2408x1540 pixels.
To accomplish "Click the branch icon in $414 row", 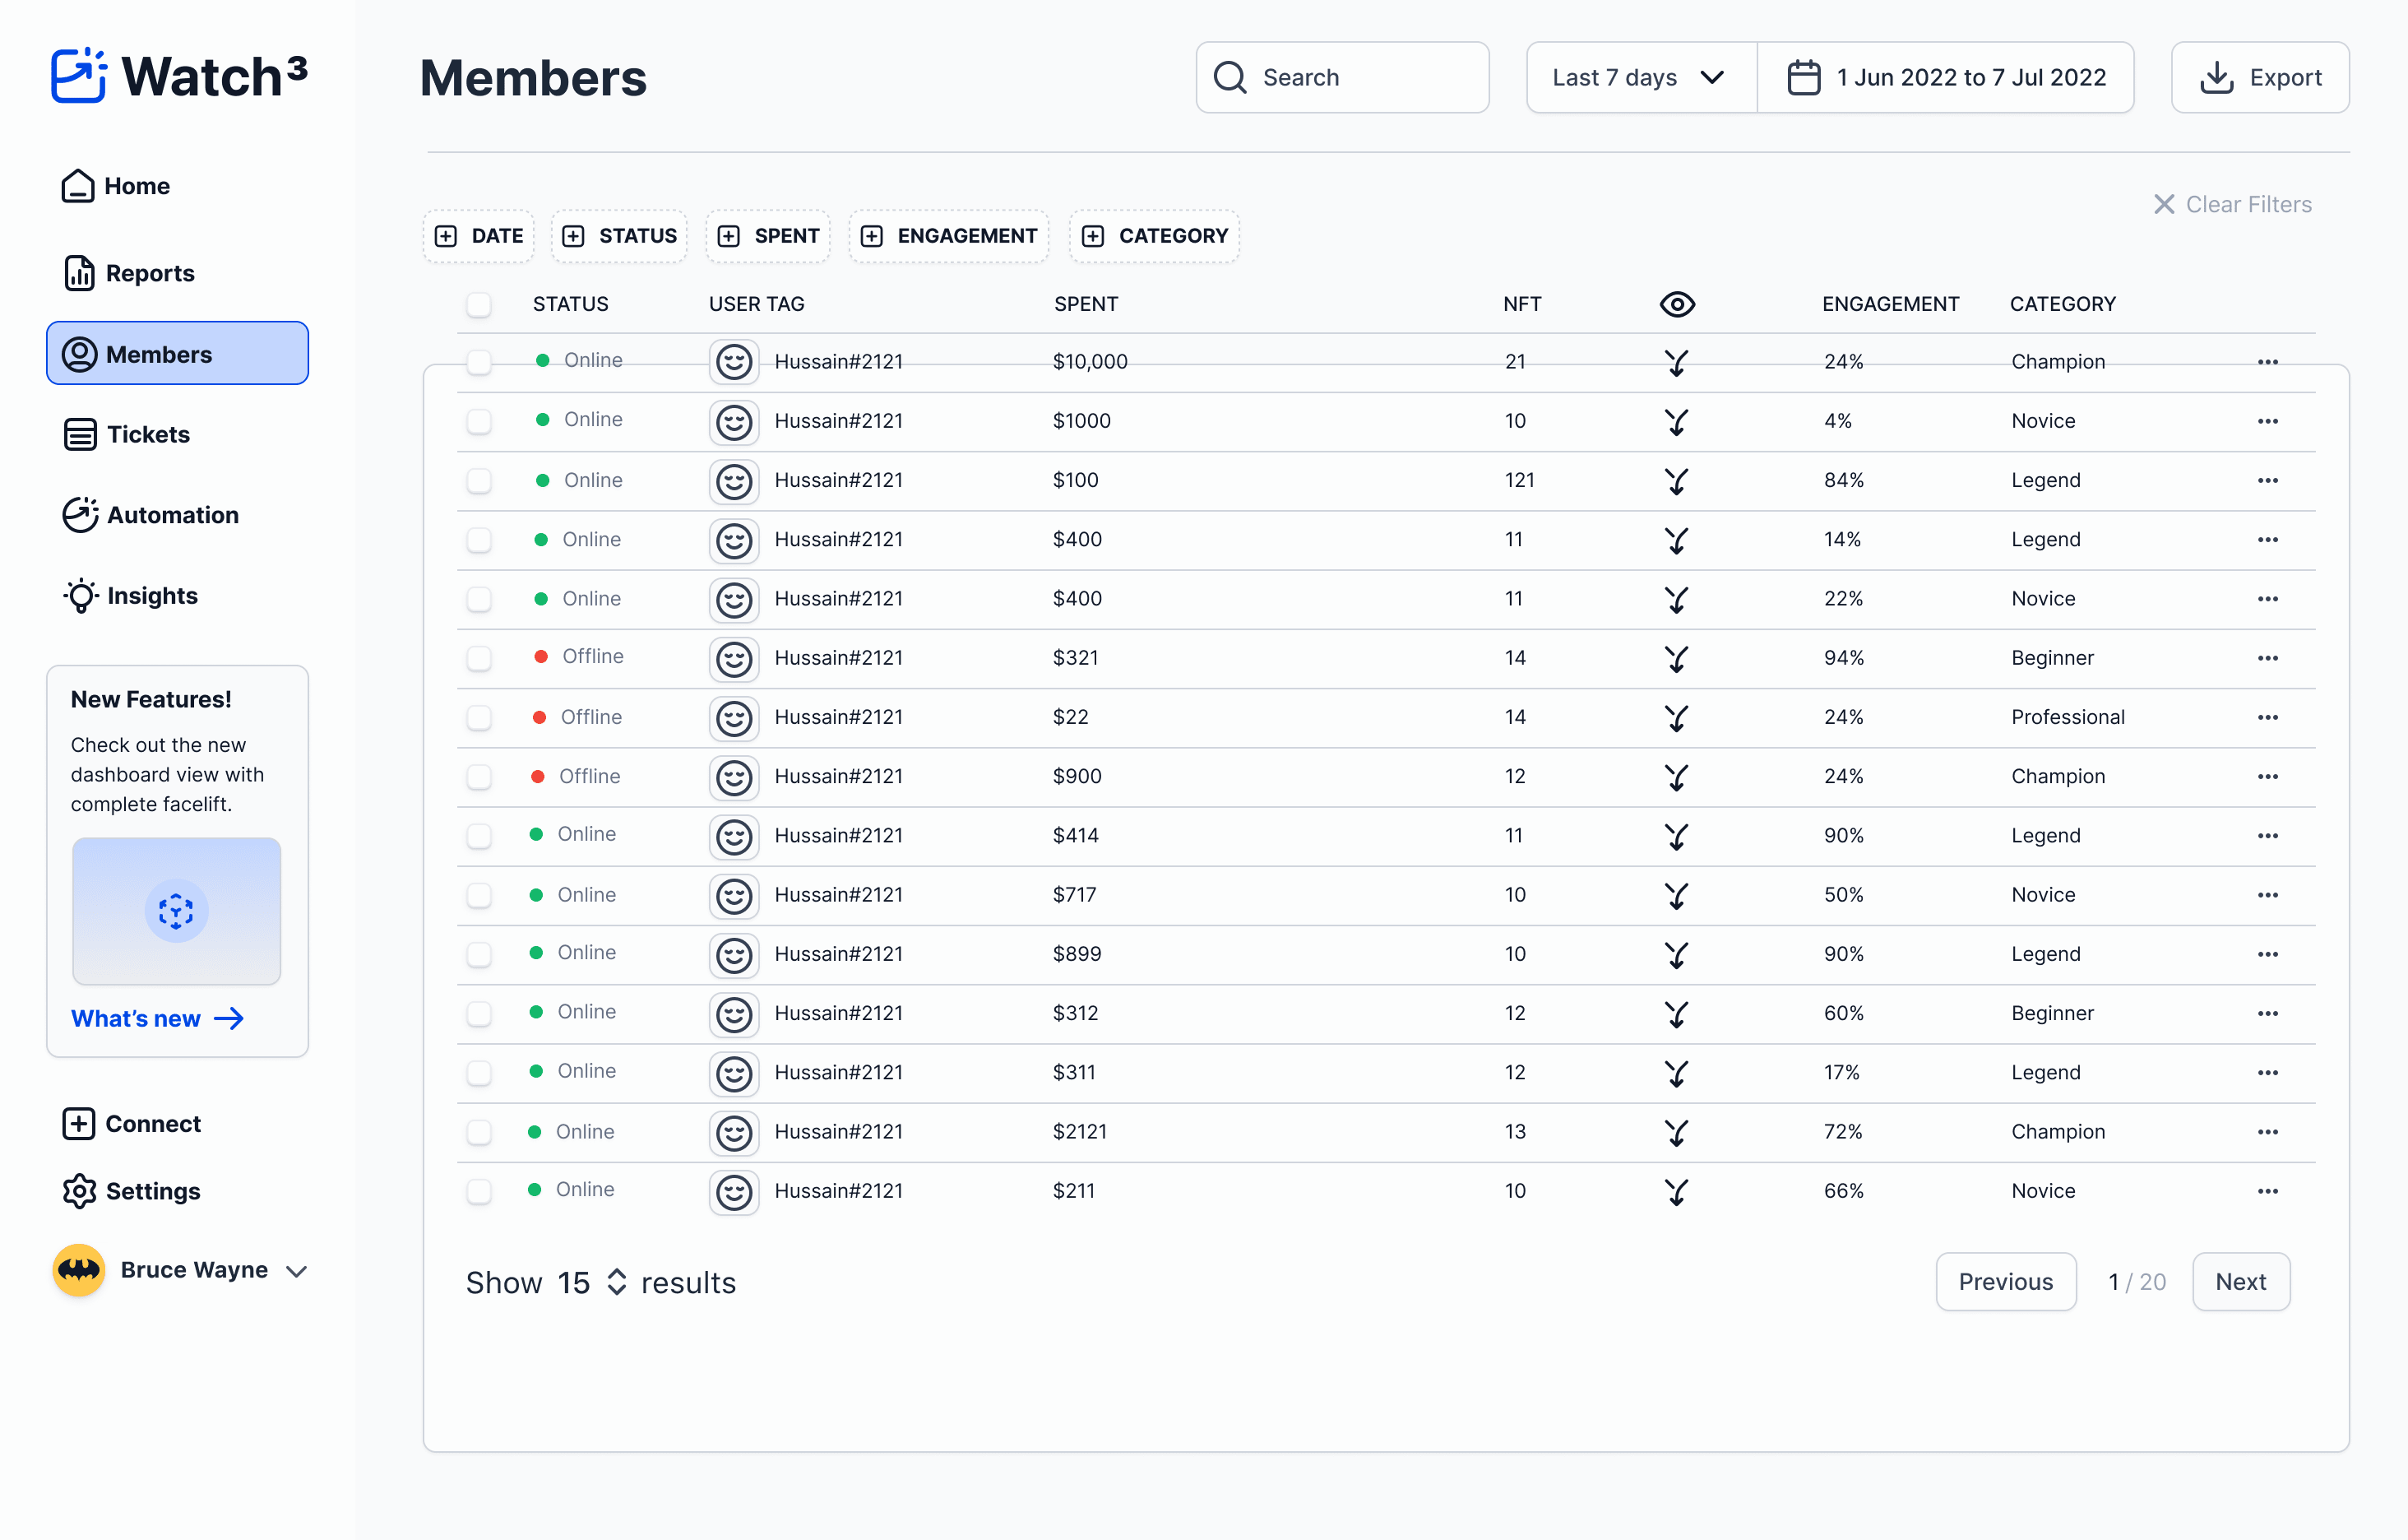I will (x=1677, y=836).
